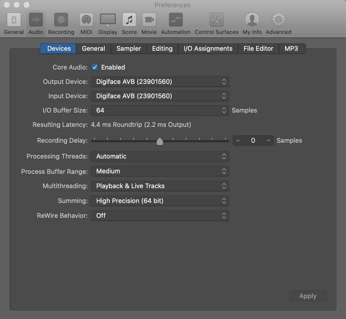Switch to the General audio tab
Viewport: 346px width, 319px height.
click(93, 48)
